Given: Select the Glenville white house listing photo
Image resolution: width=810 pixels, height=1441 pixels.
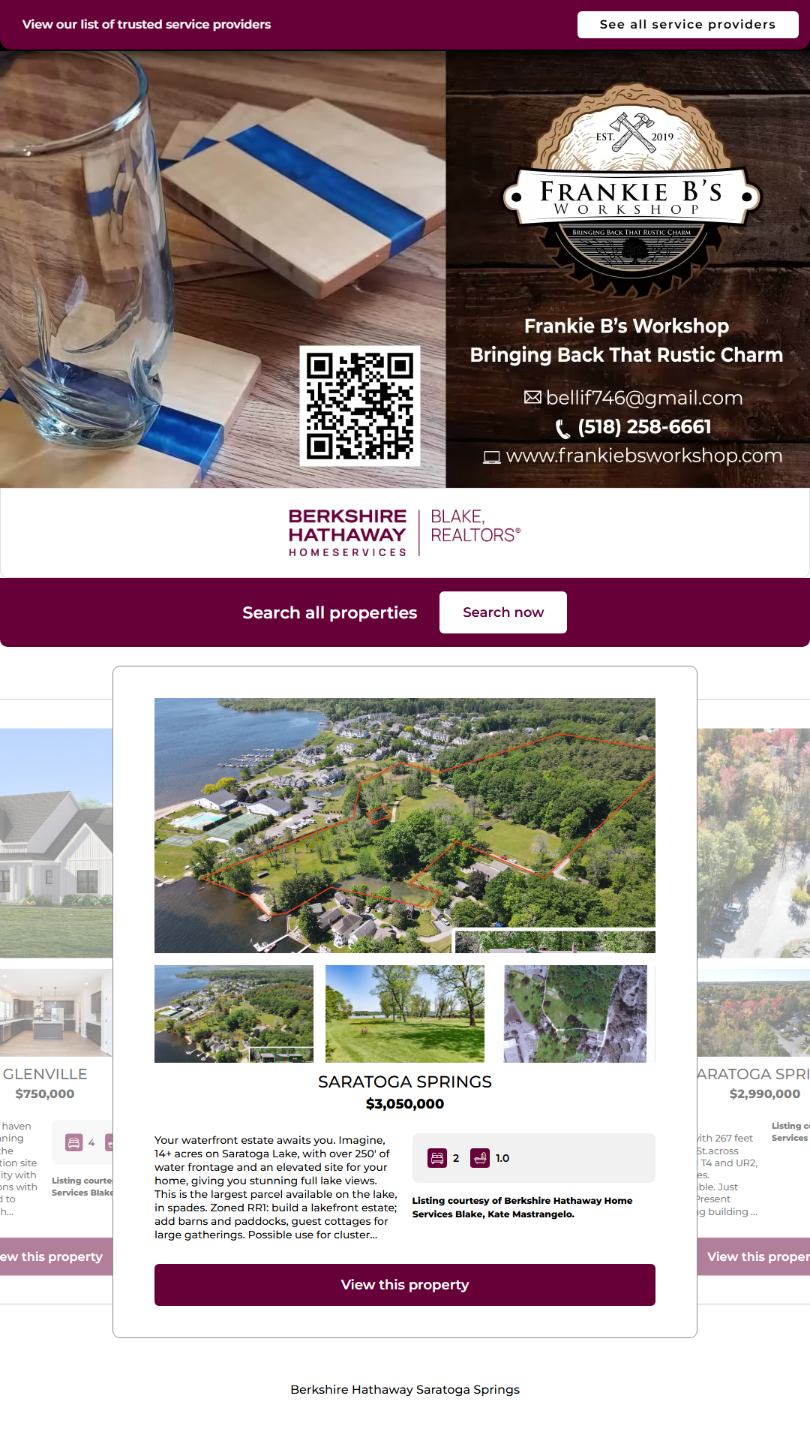Looking at the screenshot, I should click(56, 843).
